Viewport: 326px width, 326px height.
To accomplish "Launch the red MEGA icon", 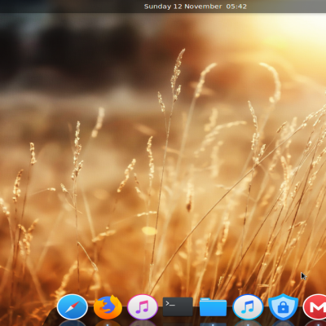I will point(315,307).
